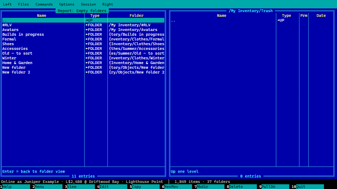Go up via left panel '..' entry
The height and width of the screenshot is (189, 337).
pos(83,20)
